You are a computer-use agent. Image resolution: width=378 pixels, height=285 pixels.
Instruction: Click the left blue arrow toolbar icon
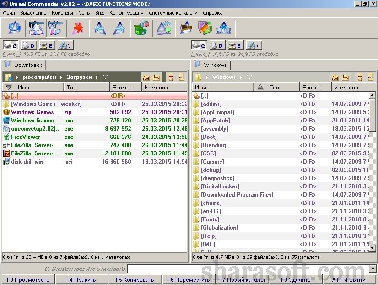coord(100,28)
